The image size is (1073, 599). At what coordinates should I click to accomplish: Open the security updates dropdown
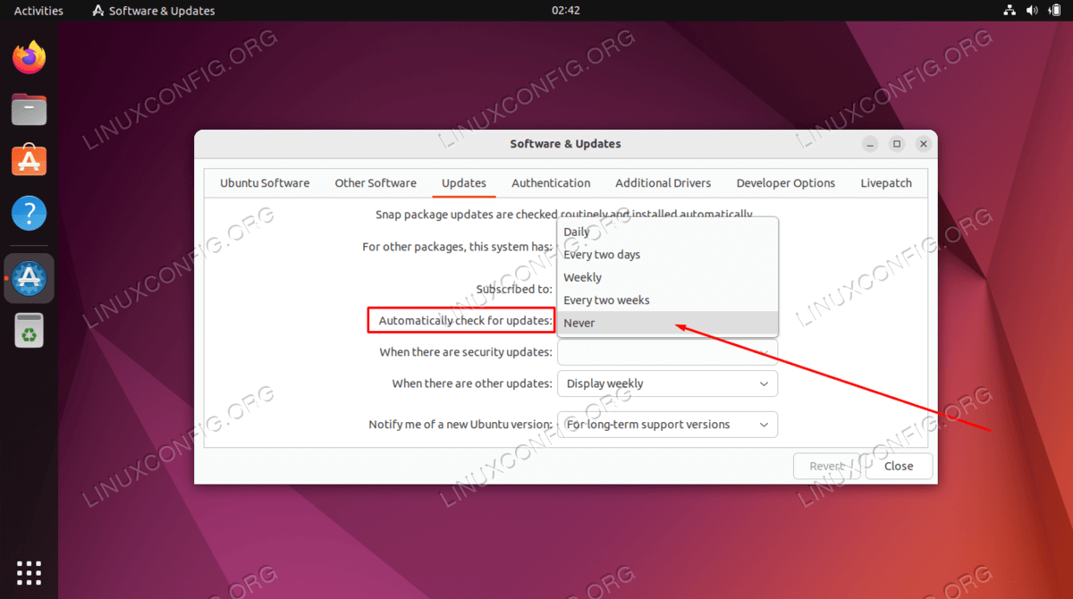coord(667,352)
